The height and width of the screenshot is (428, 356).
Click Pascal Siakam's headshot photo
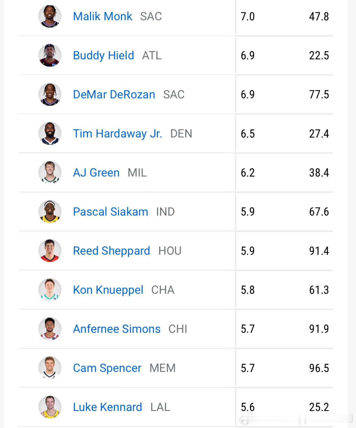(x=50, y=212)
